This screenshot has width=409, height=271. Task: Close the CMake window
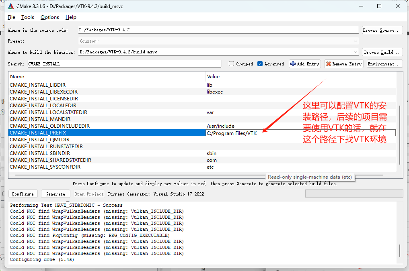[397, 6]
